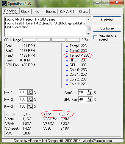Click the +12V 10,21V voltage reading
Image resolution: width=125 pixels, height=144 pixels.
[x=56, y=114]
